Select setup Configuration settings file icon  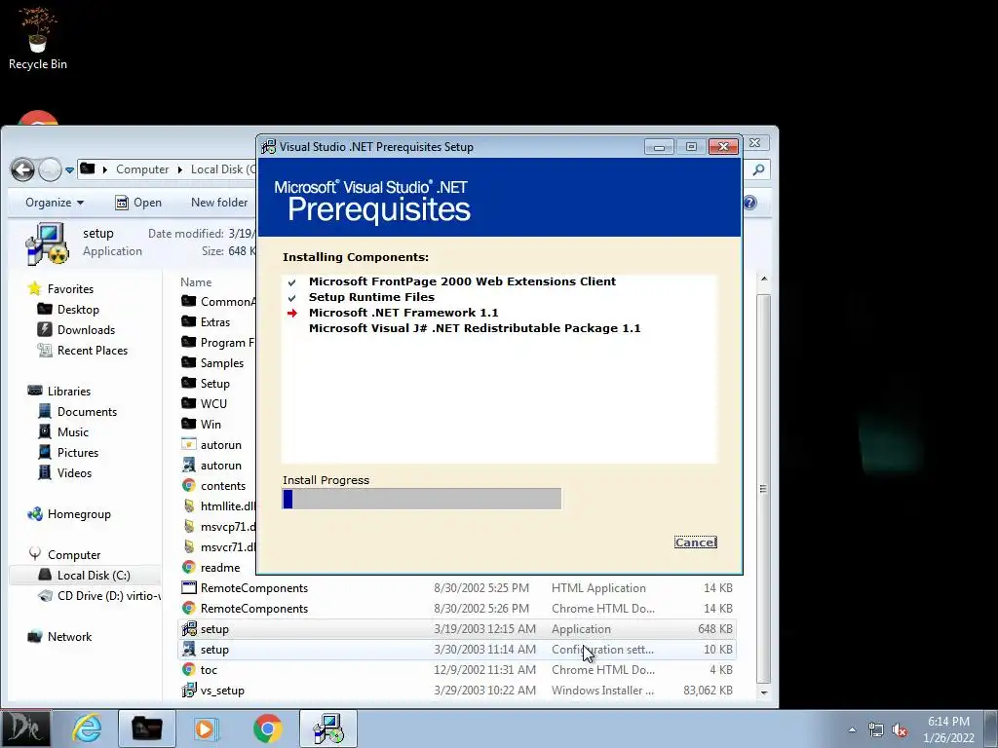pyautogui.click(x=188, y=649)
